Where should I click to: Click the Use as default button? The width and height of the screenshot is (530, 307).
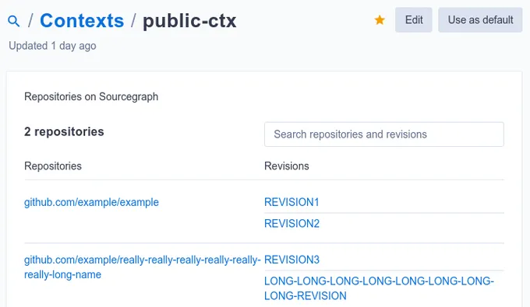click(x=480, y=20)
